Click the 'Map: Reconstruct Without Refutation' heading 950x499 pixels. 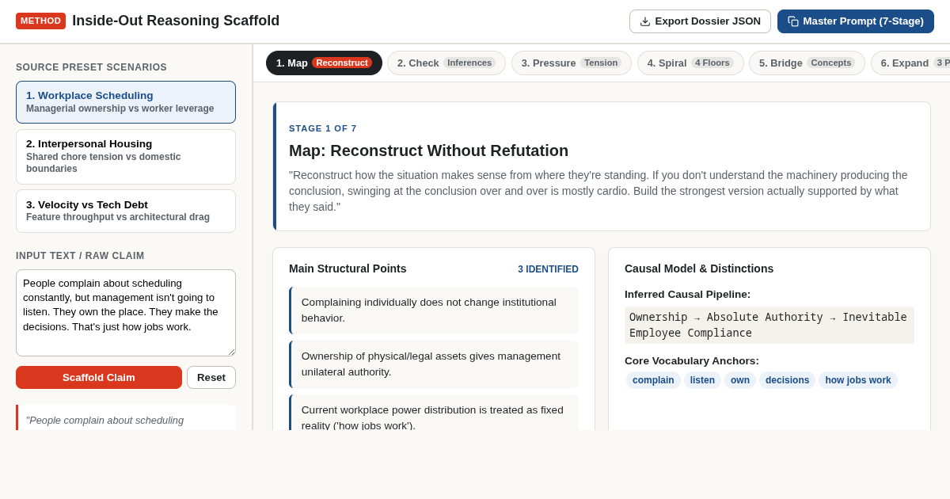click(428, 150)
